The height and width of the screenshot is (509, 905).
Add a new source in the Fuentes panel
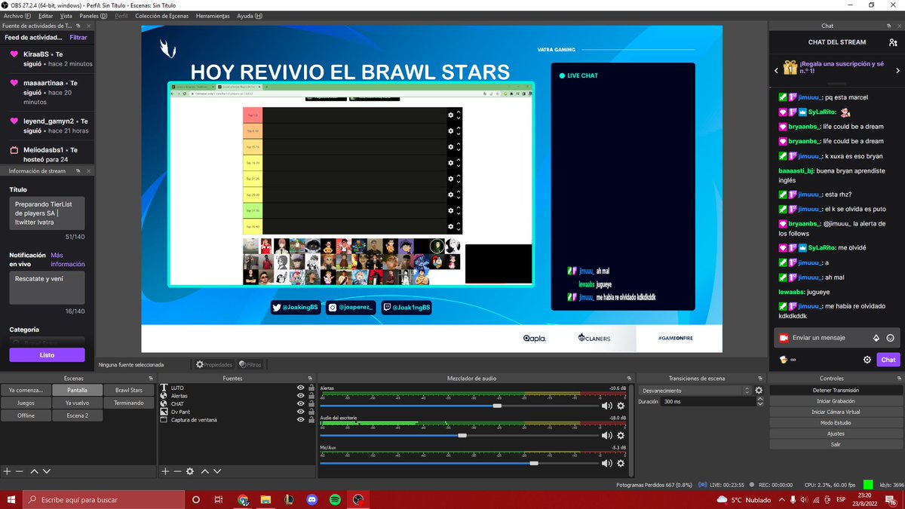166,471
